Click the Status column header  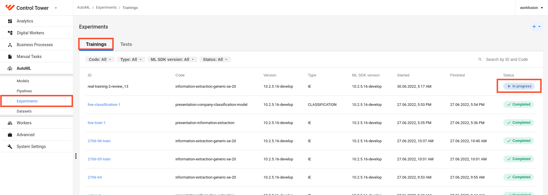point(509,75)
